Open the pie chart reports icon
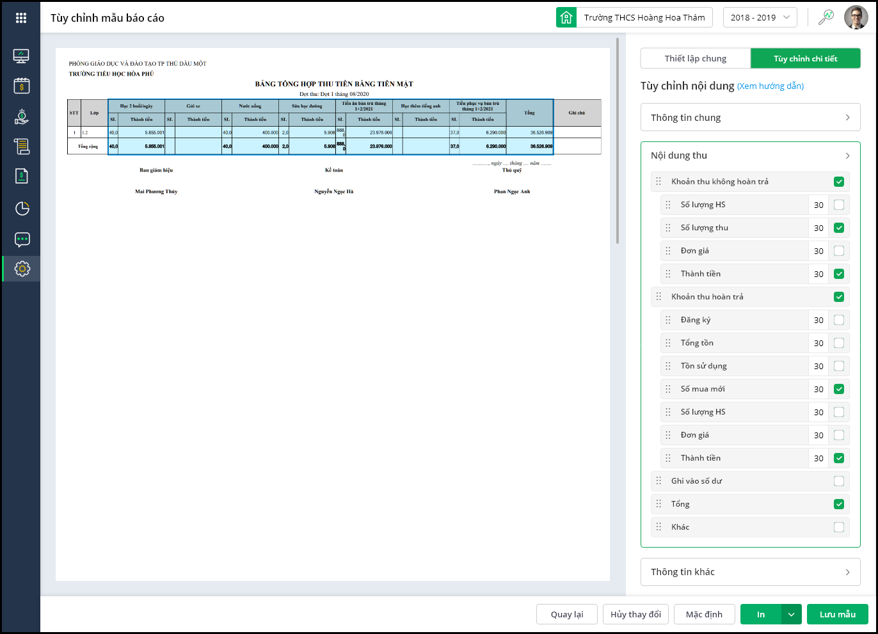 point(21,209)
